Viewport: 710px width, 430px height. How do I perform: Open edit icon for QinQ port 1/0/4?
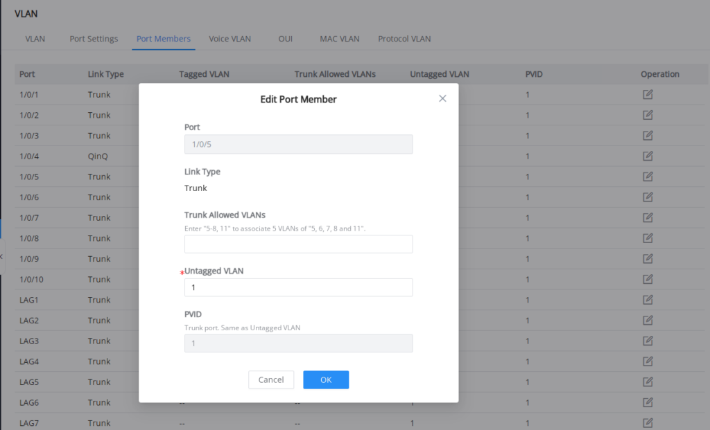[x=648, y=156]
